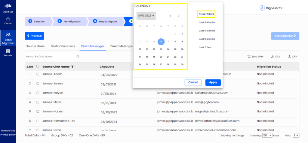Click the filter icon beside Source Chat Name
This screenshot has width=308, height=143.
[72, 67]
